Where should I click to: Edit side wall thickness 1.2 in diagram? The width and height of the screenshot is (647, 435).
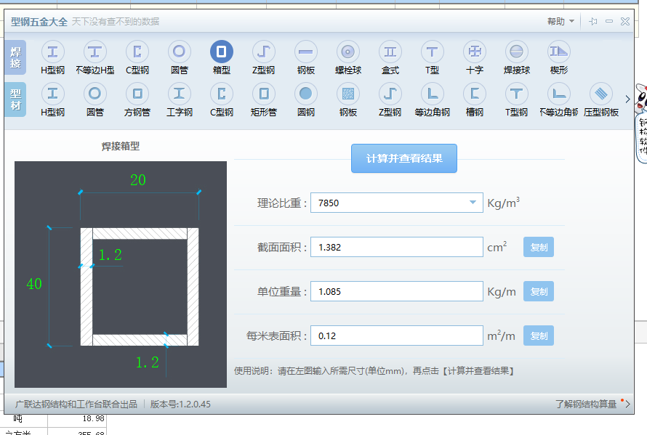[x=110, y=255]
